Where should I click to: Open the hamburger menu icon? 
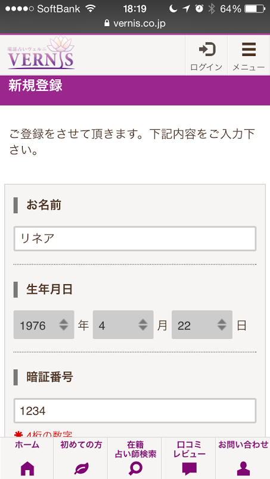coord(249,49)
